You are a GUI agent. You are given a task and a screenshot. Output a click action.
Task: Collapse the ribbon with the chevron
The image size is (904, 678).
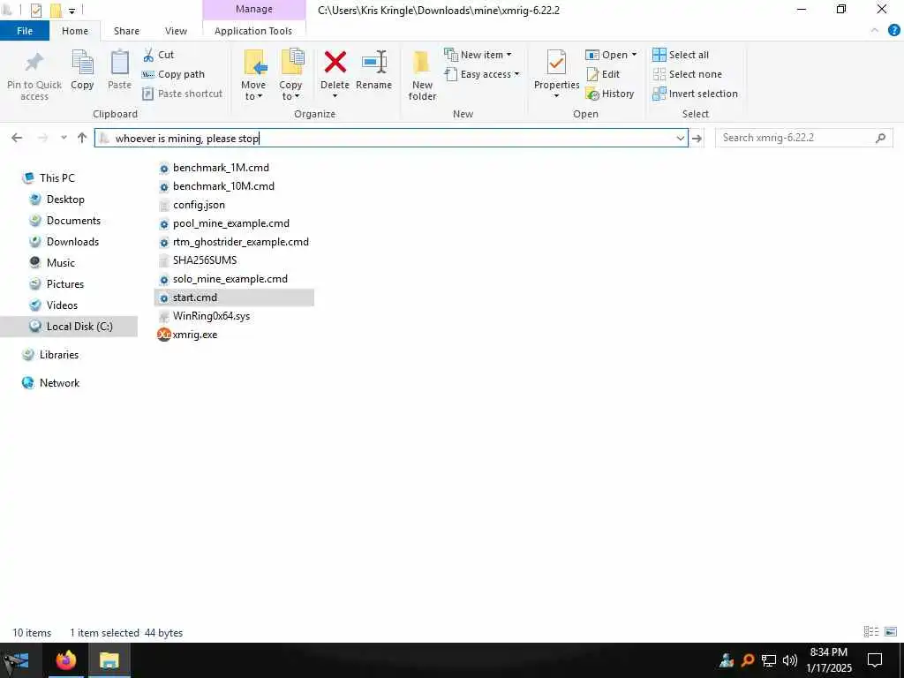[875, 31]
